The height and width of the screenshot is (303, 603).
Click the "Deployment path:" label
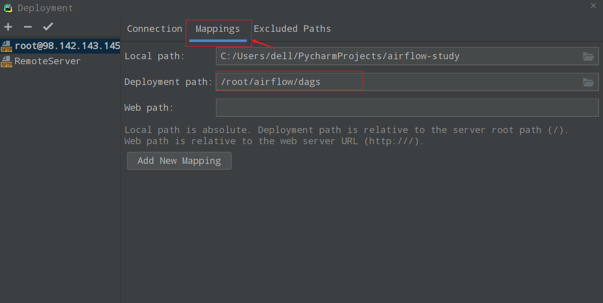click(168, 82)
